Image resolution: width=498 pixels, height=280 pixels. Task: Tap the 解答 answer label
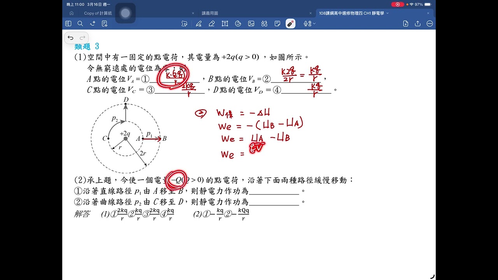(x=82, y=214)
